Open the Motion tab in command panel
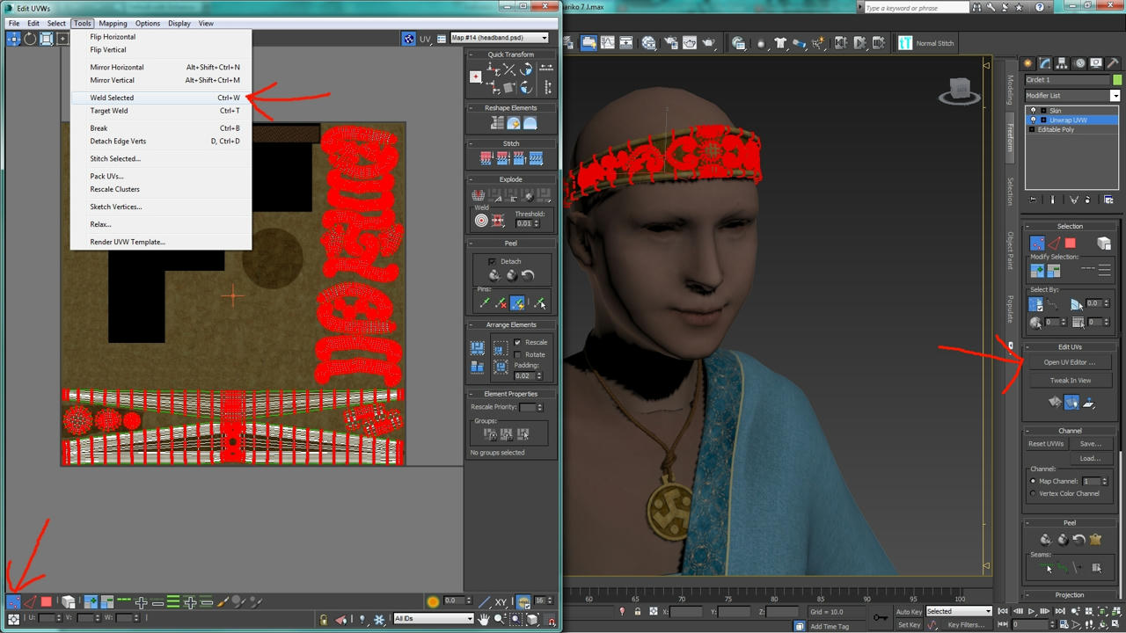Screen dimensions: 1126x633 click(1078, 63)
